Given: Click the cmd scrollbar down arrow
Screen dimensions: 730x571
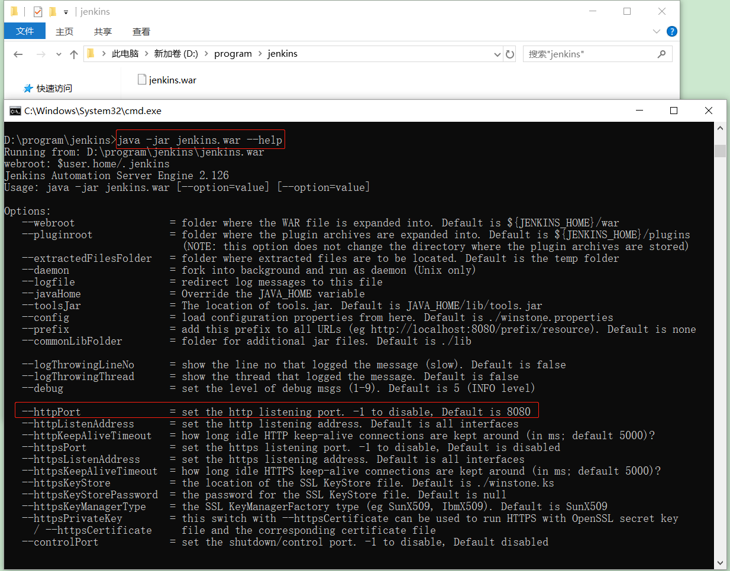Looking at the screenshot, I should [x=720, y=563].
